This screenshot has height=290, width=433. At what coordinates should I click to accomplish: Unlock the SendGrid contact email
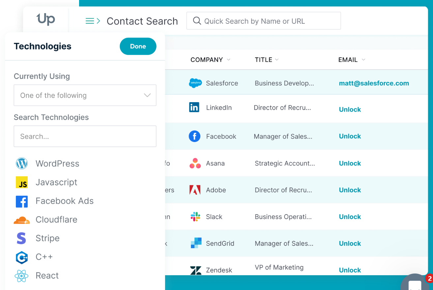coord(350,243)
